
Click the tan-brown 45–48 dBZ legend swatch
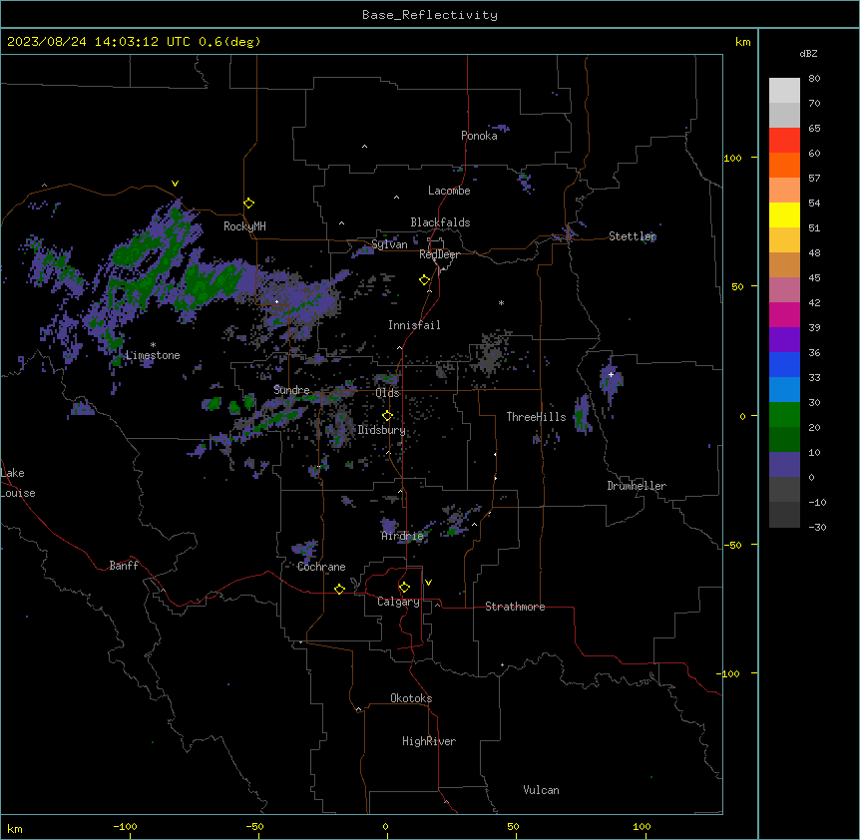784,264
